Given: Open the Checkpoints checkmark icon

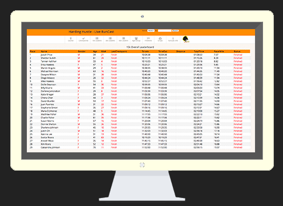Looking at the screenshot, I should tap(83, 39).
